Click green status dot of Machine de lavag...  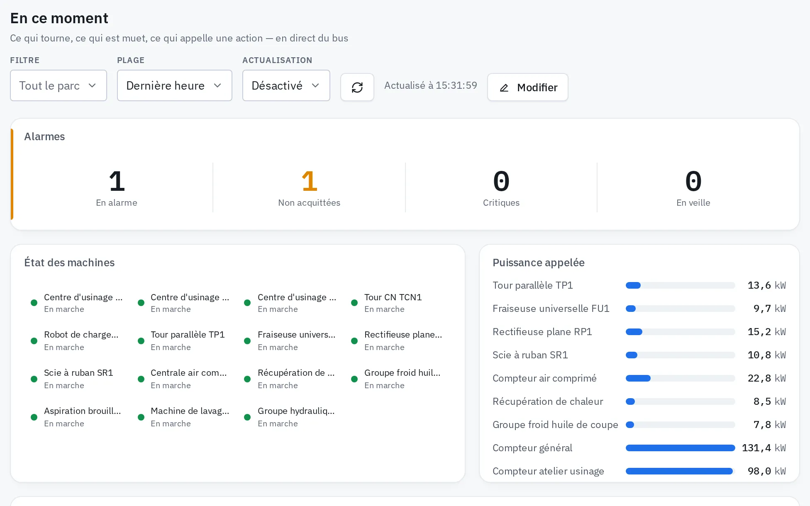(141, 417)
